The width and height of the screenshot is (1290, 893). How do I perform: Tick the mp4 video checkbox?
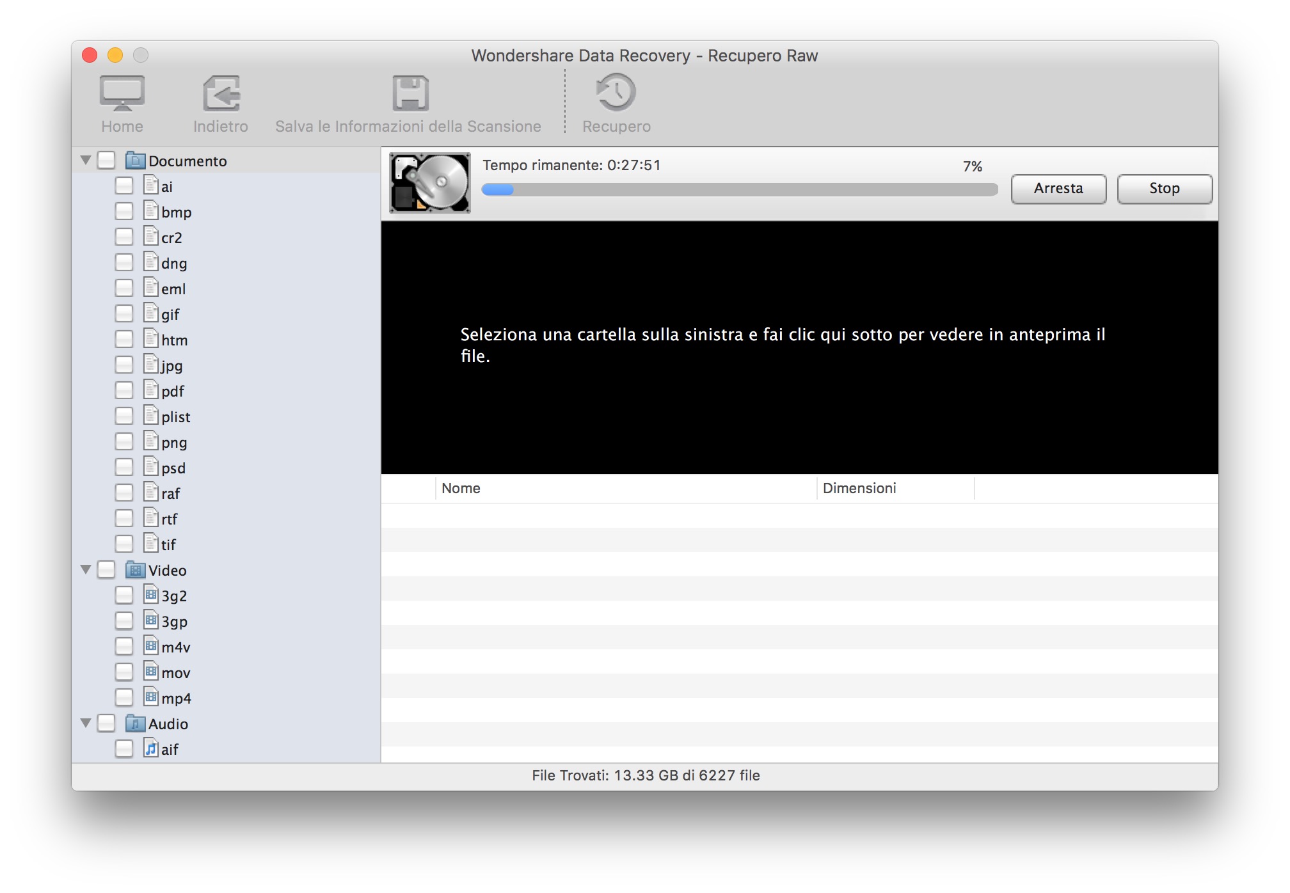tap(124, 698)
